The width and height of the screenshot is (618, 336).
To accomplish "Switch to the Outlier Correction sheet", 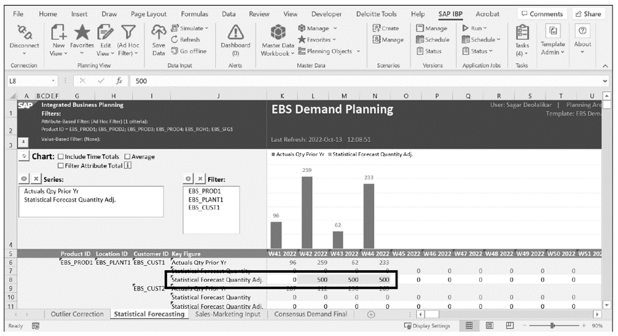I will [77, 314].
